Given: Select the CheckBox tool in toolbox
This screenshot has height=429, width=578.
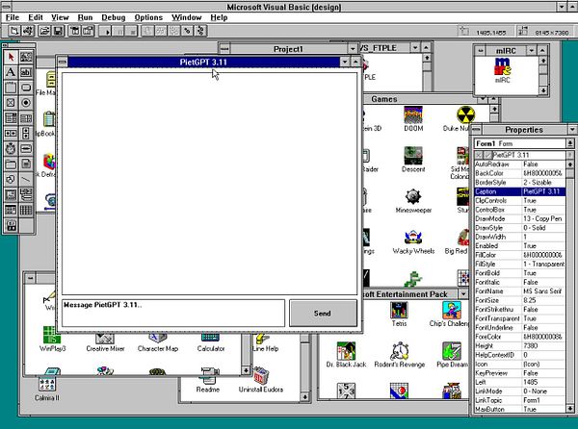Looking at the screenshot, I should [11, 103].
